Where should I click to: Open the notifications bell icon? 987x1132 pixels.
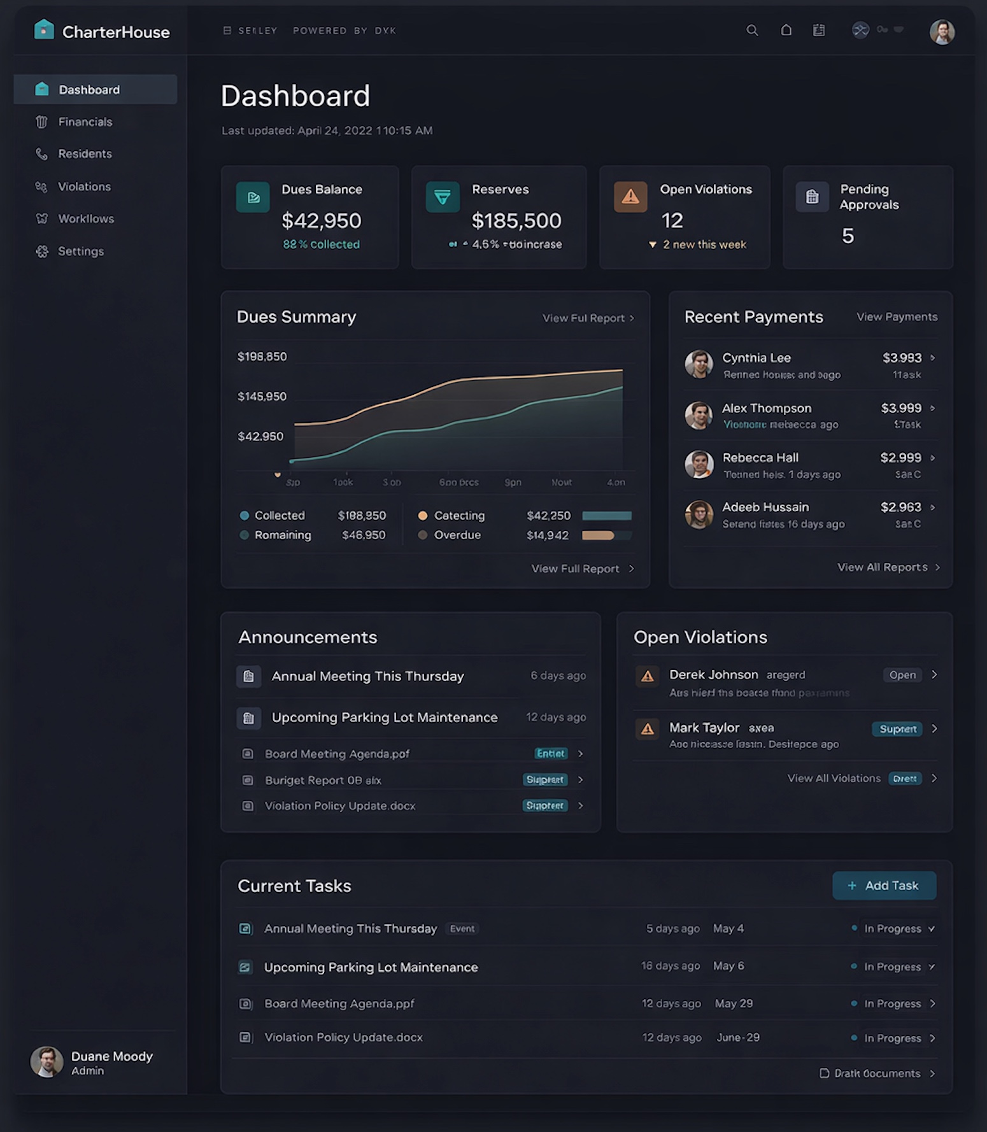[786, 31]
